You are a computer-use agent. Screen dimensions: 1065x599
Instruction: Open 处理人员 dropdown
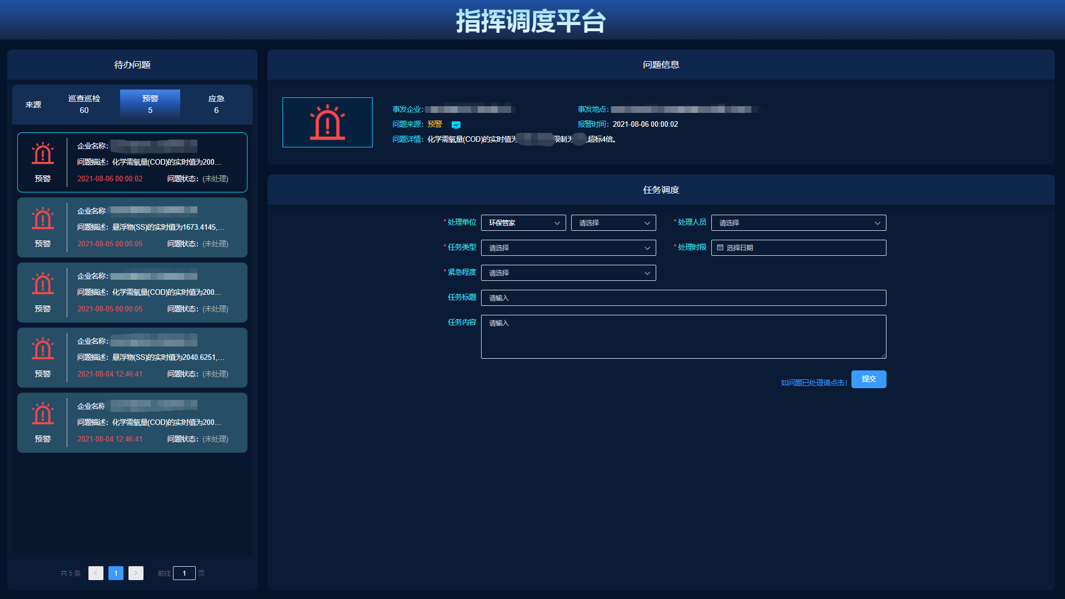point(799,222)
